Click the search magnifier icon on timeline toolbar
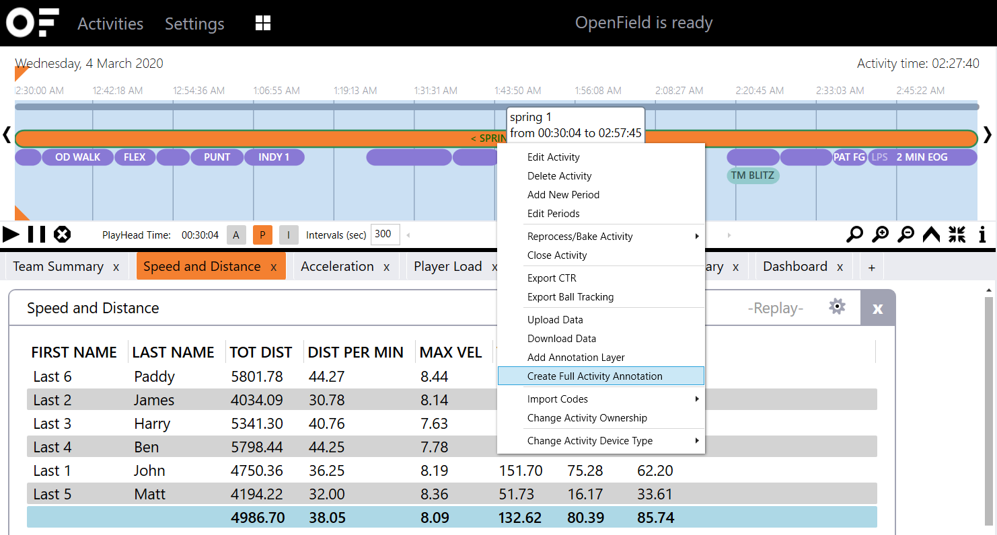The height and width of the screenshot is (535, 997). pos(854,235)
